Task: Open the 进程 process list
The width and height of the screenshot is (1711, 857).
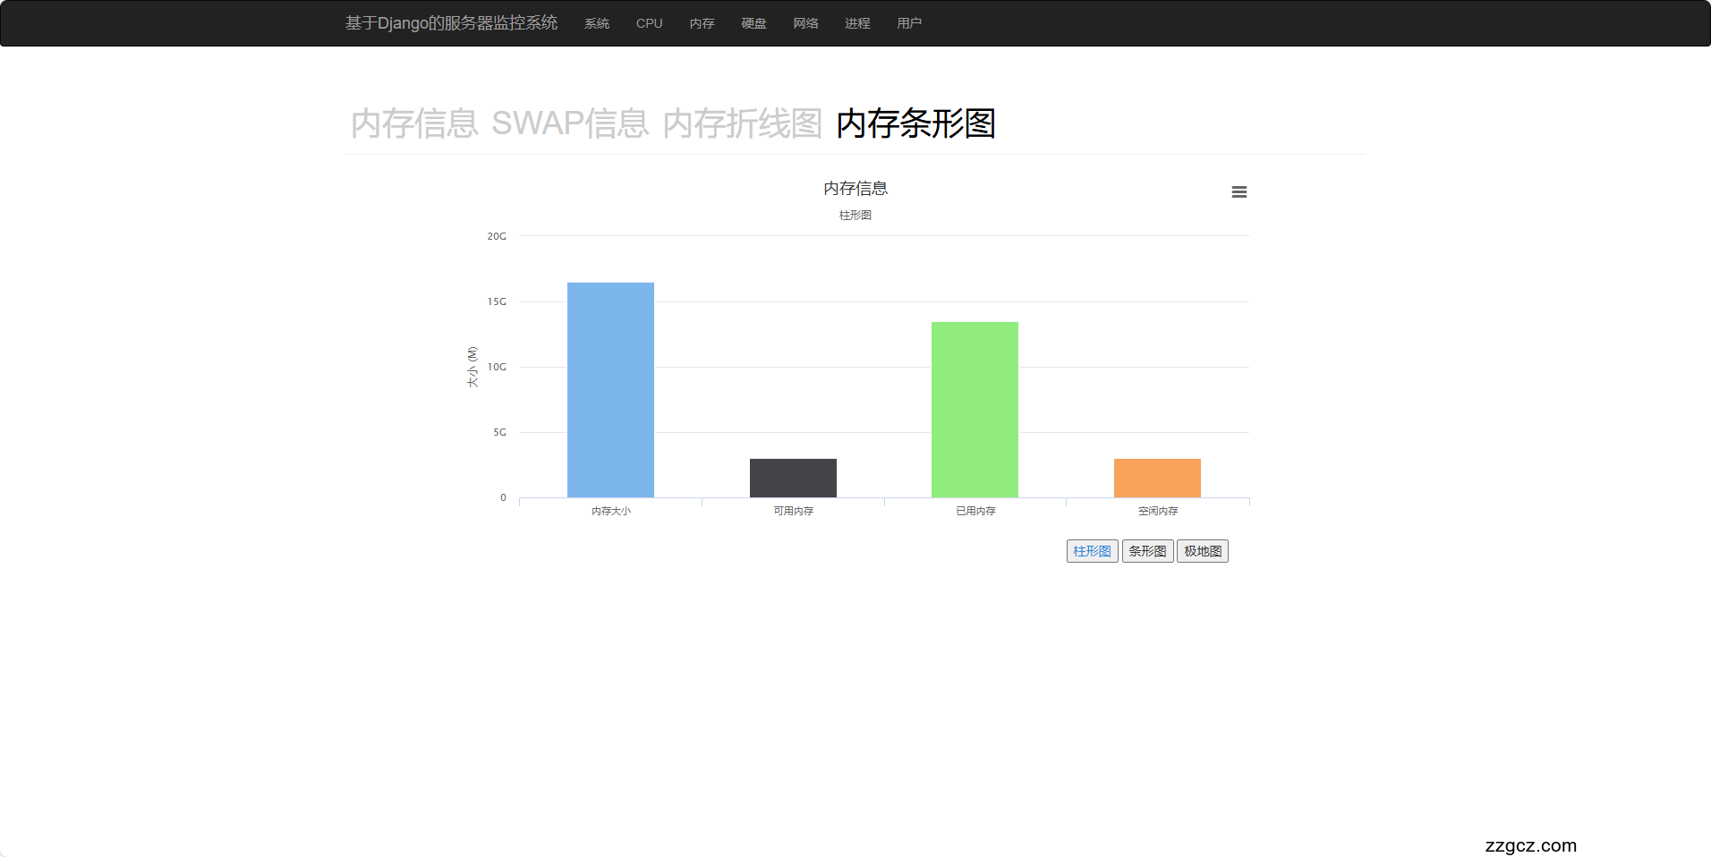Action: coord(857,23)
